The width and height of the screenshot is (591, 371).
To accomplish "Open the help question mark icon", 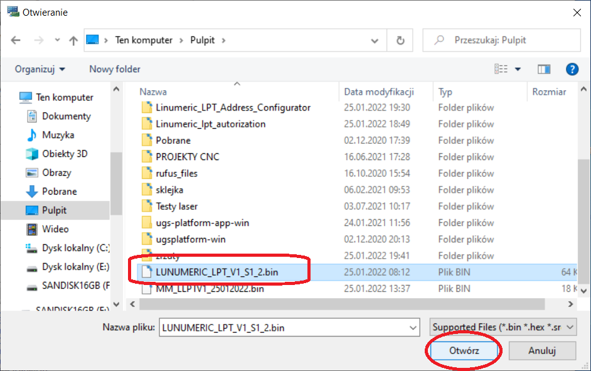I will coord(572,69).
